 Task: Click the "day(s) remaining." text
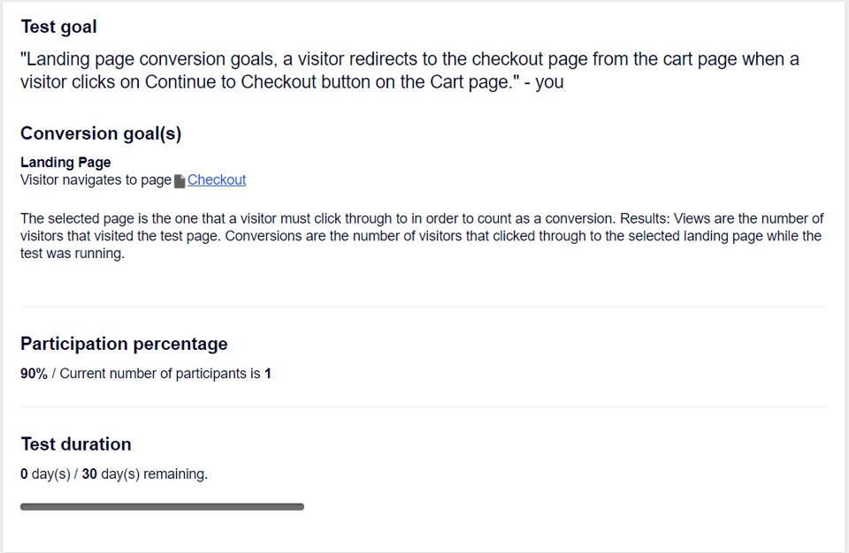coord(155,474)
